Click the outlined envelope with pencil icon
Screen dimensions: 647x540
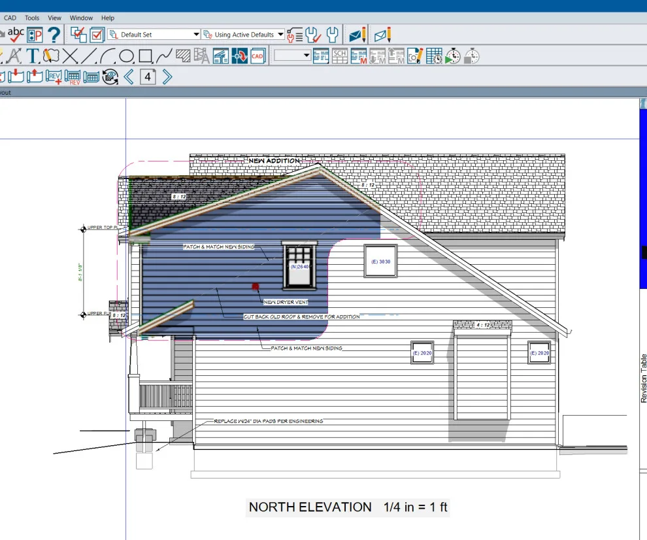[x=382, y=35]
